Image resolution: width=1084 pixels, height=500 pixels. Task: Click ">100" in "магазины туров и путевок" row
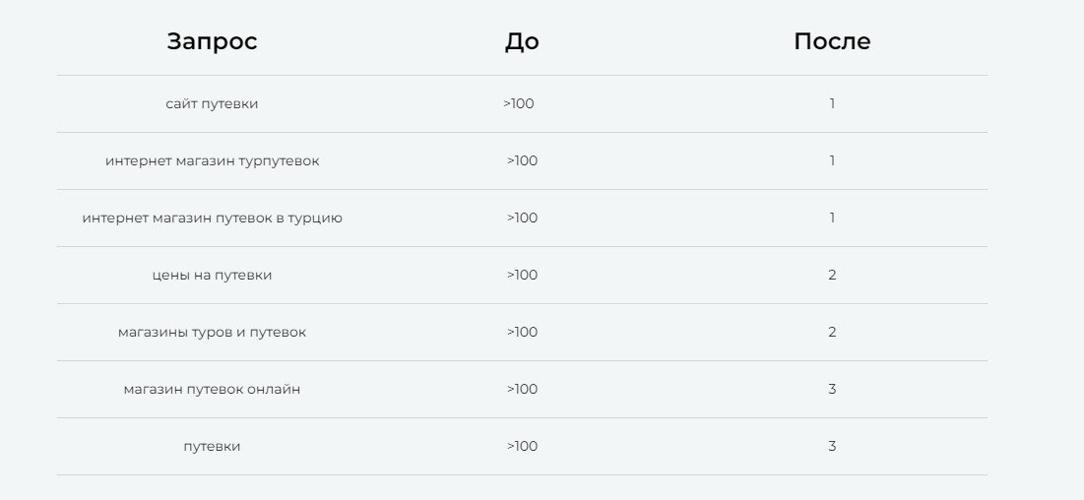pos(523,332)
